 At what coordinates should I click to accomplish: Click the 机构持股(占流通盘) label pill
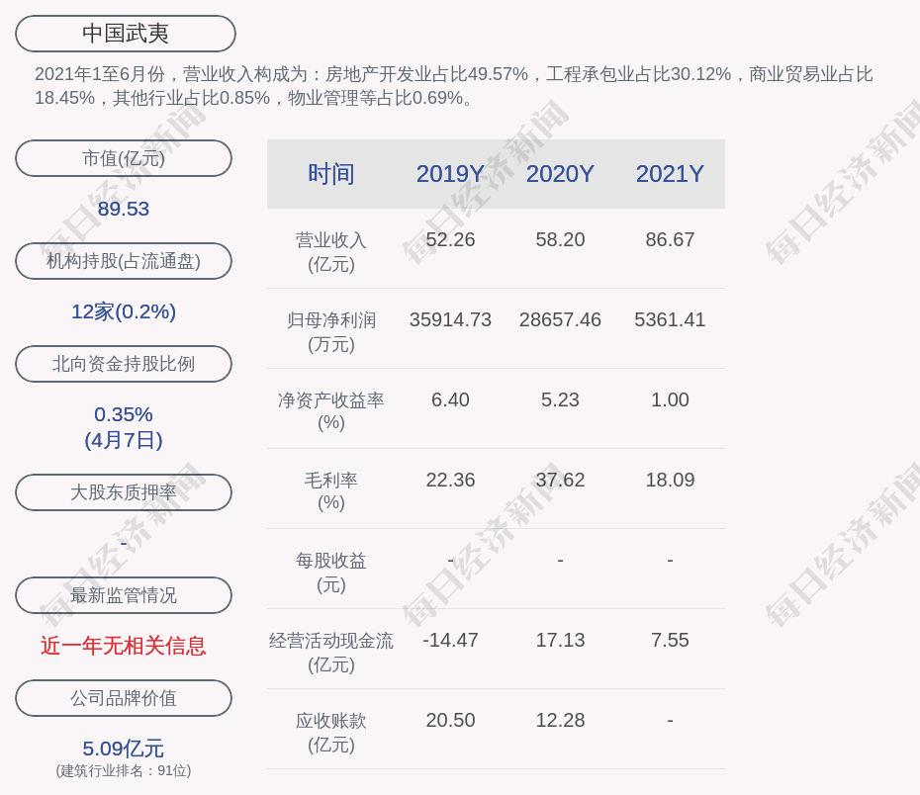(124, 261)
